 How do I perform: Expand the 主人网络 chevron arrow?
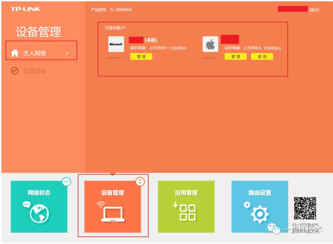coord(67,53)
